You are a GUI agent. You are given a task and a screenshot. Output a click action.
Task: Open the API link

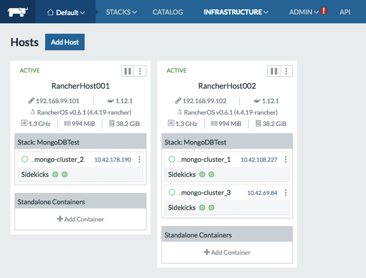click(x=345, y=12)
